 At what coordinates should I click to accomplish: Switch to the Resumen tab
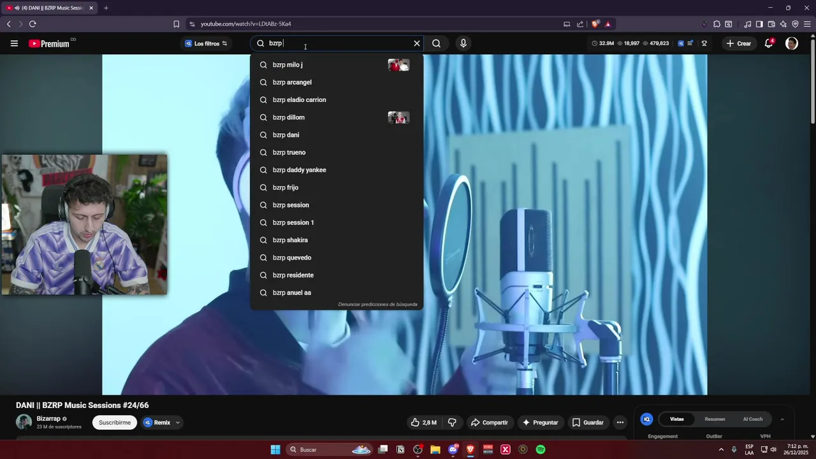715,419
